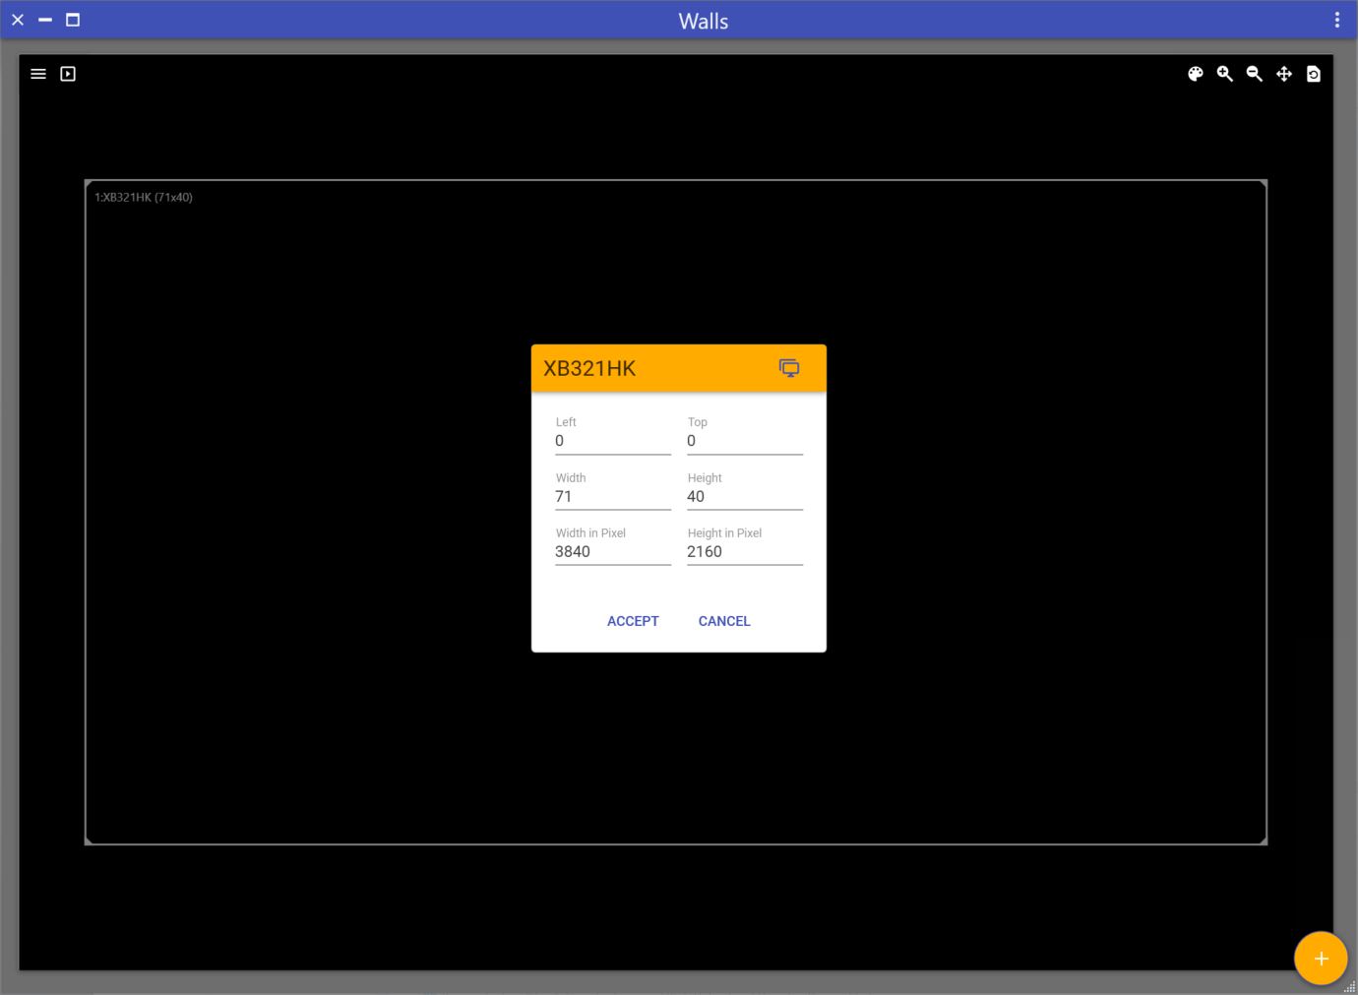
Task: Click the zoom out magnifier icon
Action: (1255, 74)
